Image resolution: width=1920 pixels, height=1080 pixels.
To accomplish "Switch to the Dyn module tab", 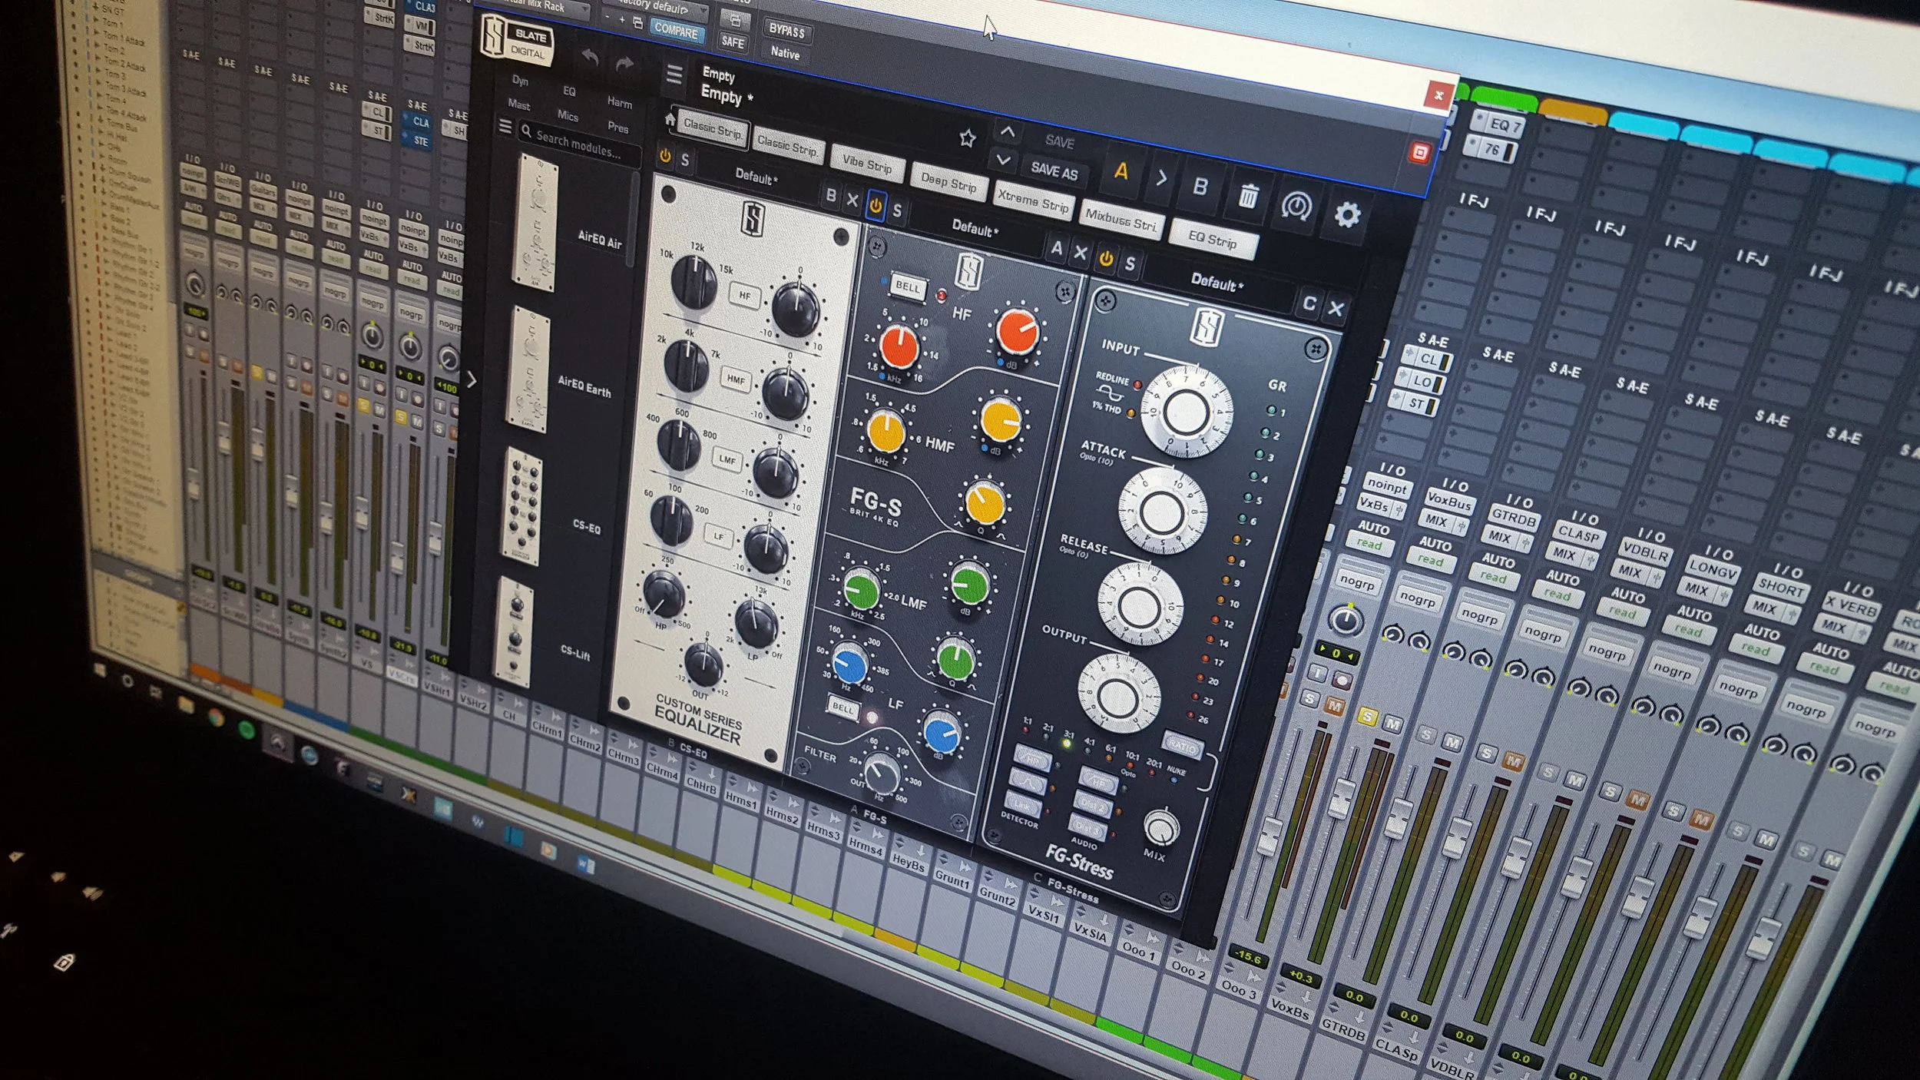I will point(520,80).
